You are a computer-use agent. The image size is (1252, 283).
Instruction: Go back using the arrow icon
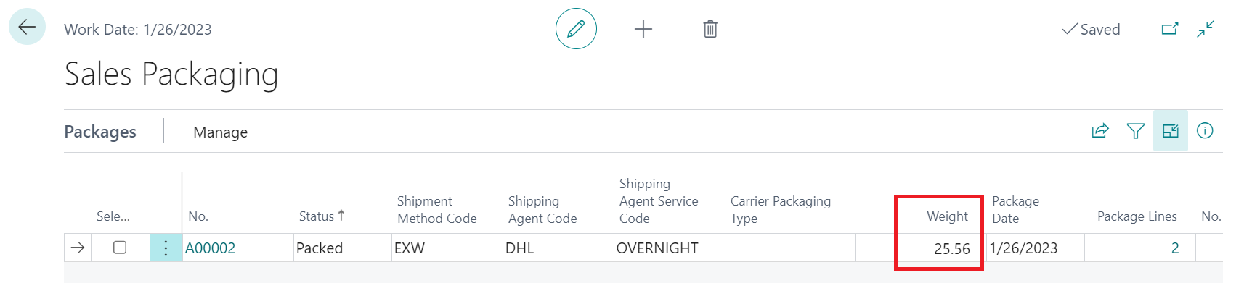click(x=27, y=27)
